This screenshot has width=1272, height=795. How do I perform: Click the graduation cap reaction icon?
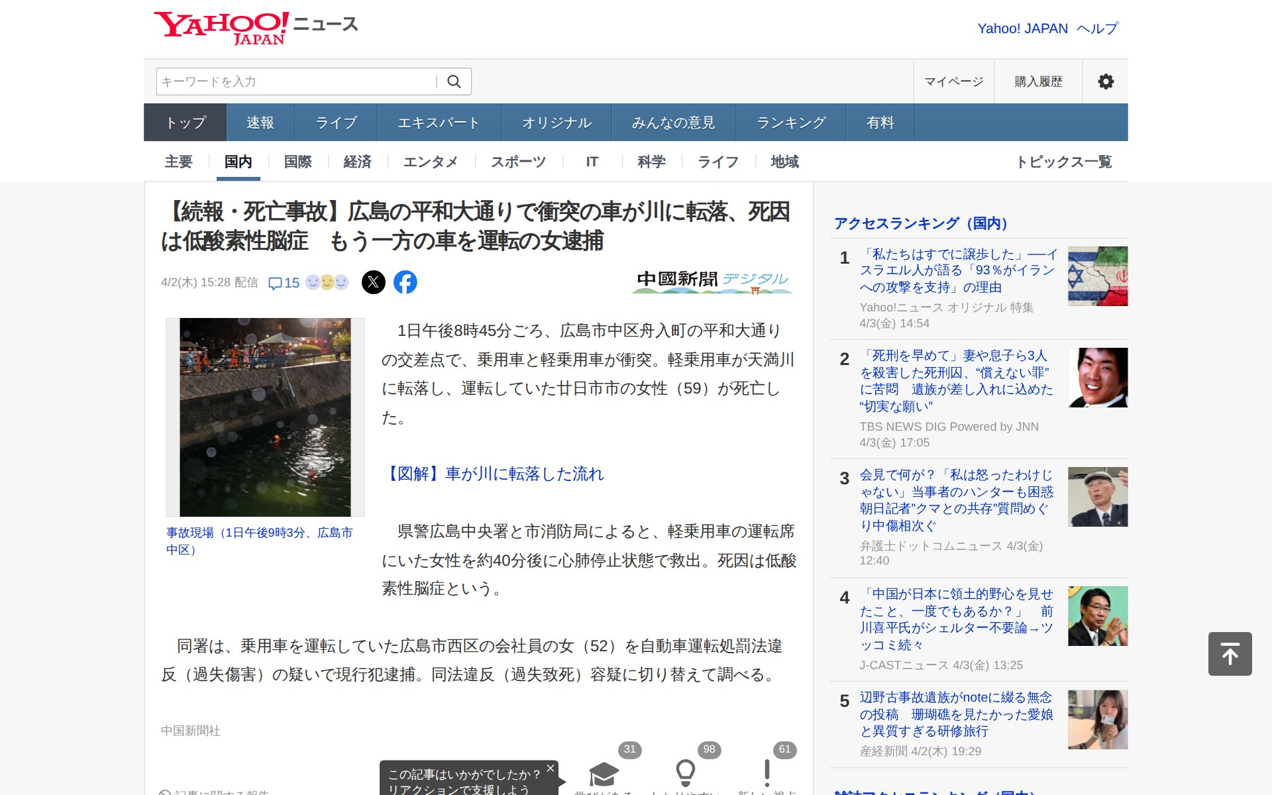(604, 773)
